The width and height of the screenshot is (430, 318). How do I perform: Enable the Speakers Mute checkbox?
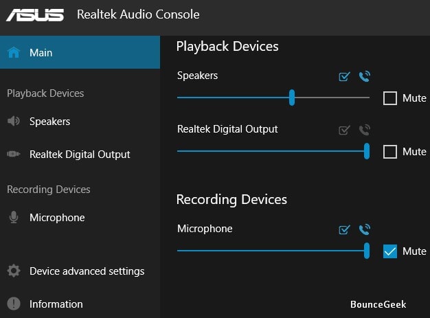point(390,98)
